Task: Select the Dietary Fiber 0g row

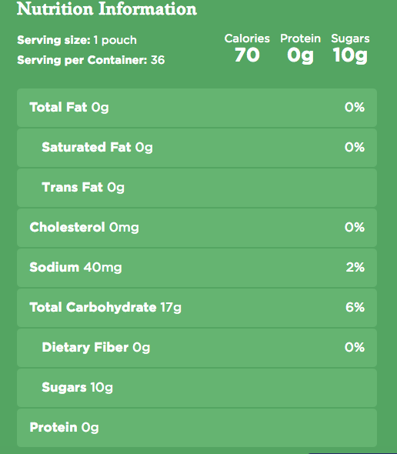Action: click(x=197, y=348)
